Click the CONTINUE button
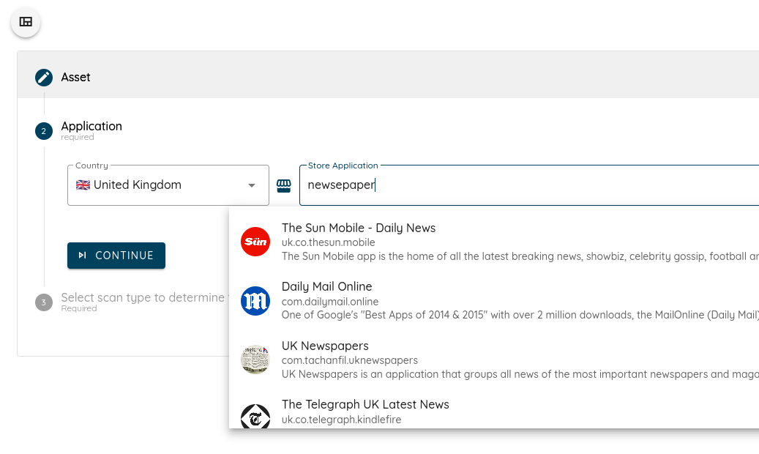The width and height of the screenshot is (759, 454). [x=116, y=256]
